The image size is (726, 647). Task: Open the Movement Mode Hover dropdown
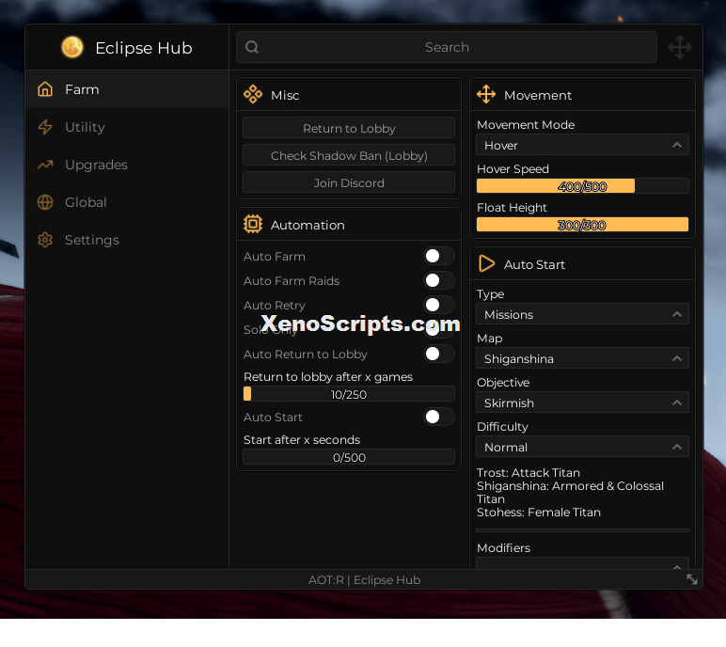[x=582, y=145]
